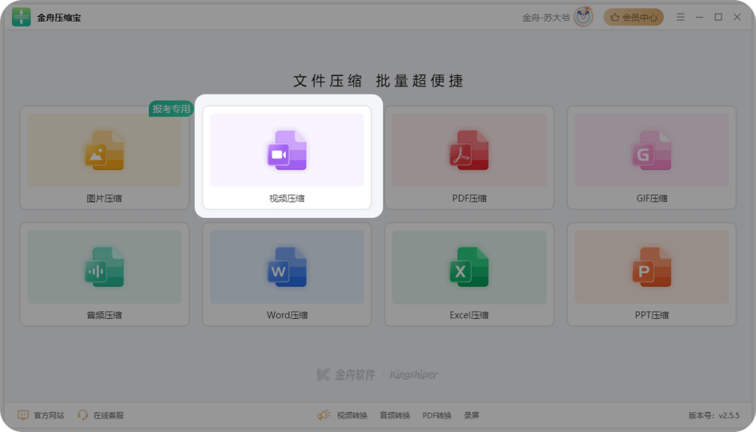756x432 pixels.
Task: Open the Excel压缩 compression card
Action: (x=469, y=274)
